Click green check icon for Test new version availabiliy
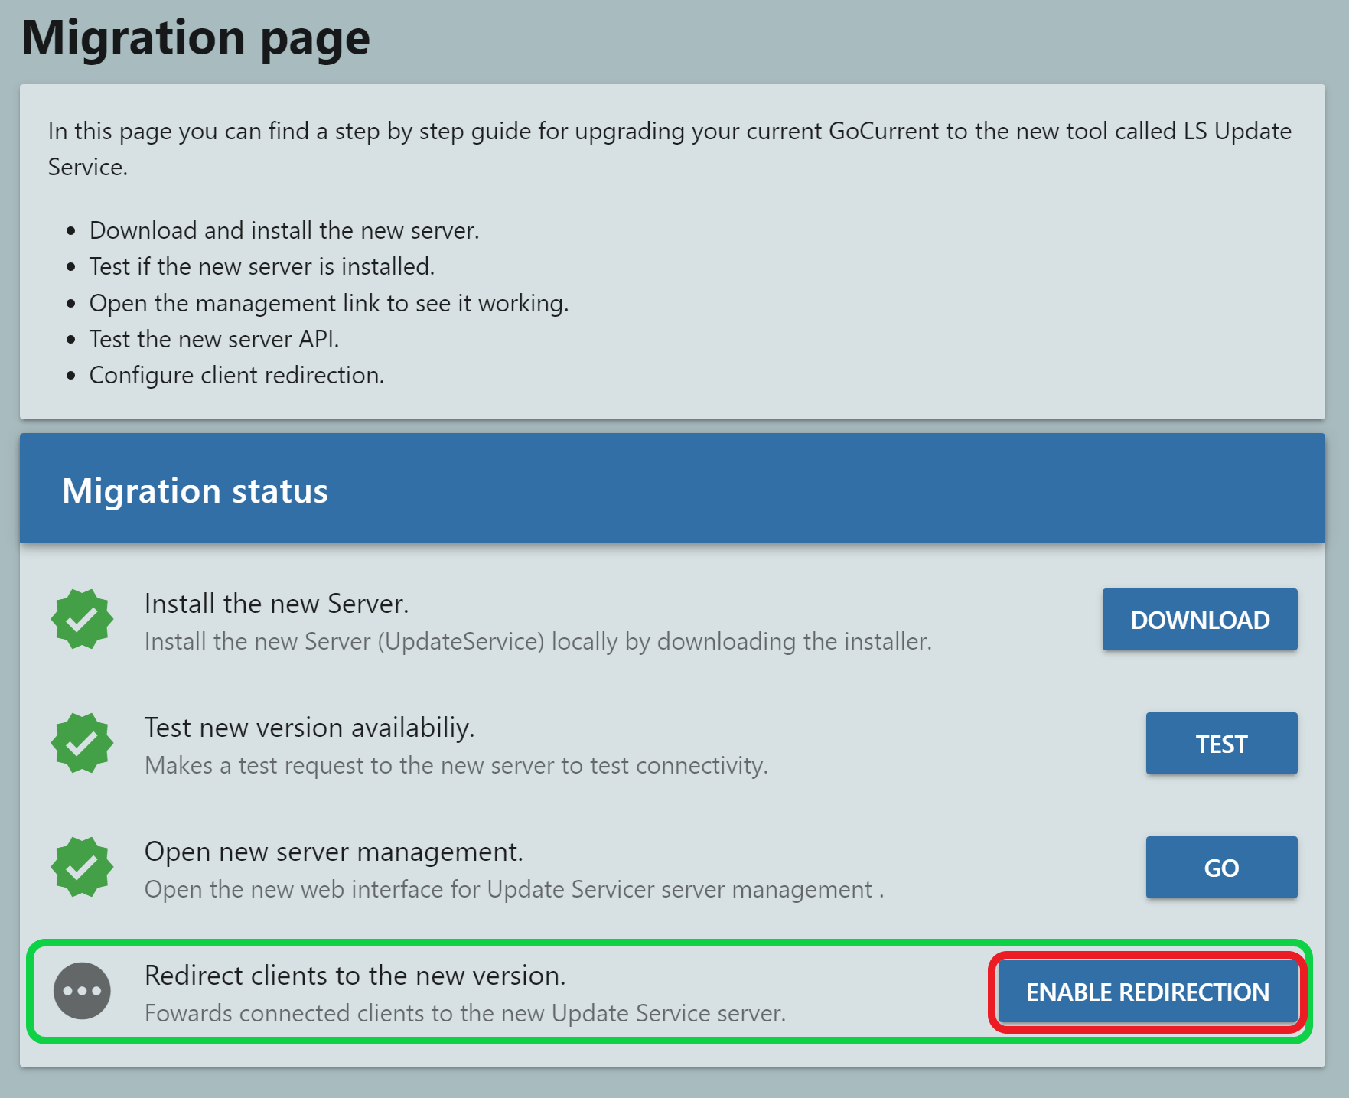The height and width of the screenshot is (1098, 1349). click(x=82, y=743)
